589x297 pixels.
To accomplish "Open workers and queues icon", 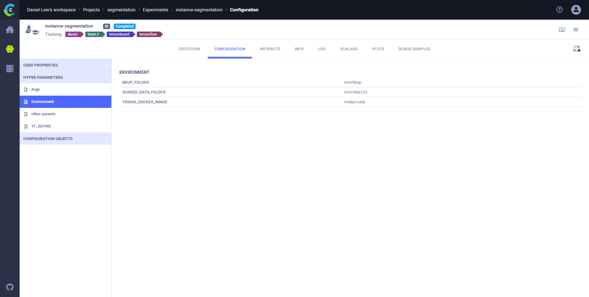I will (x=10, y=69).
